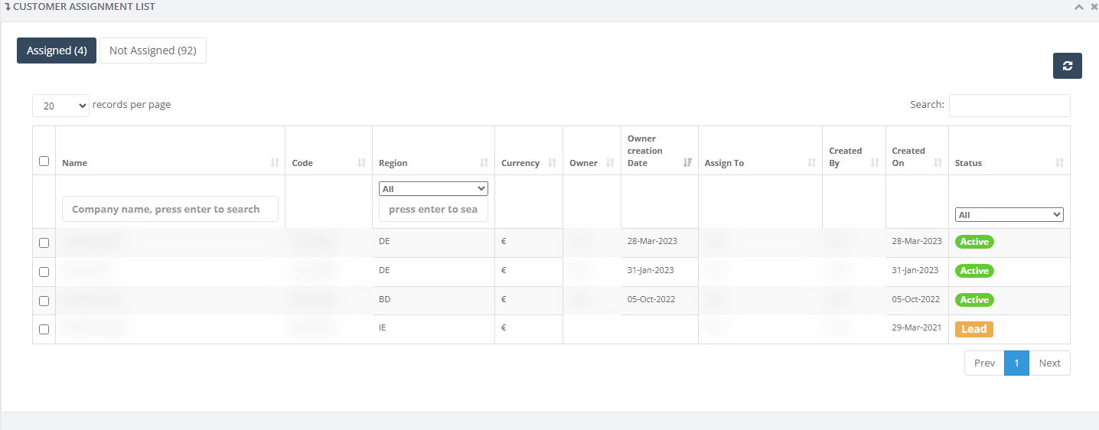Click Owner creation date 28-Mar-2023

coord(652,241)
